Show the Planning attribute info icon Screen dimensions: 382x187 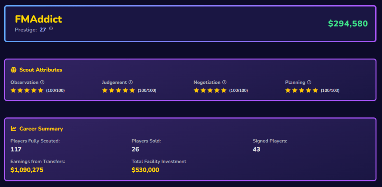(309, 82)
